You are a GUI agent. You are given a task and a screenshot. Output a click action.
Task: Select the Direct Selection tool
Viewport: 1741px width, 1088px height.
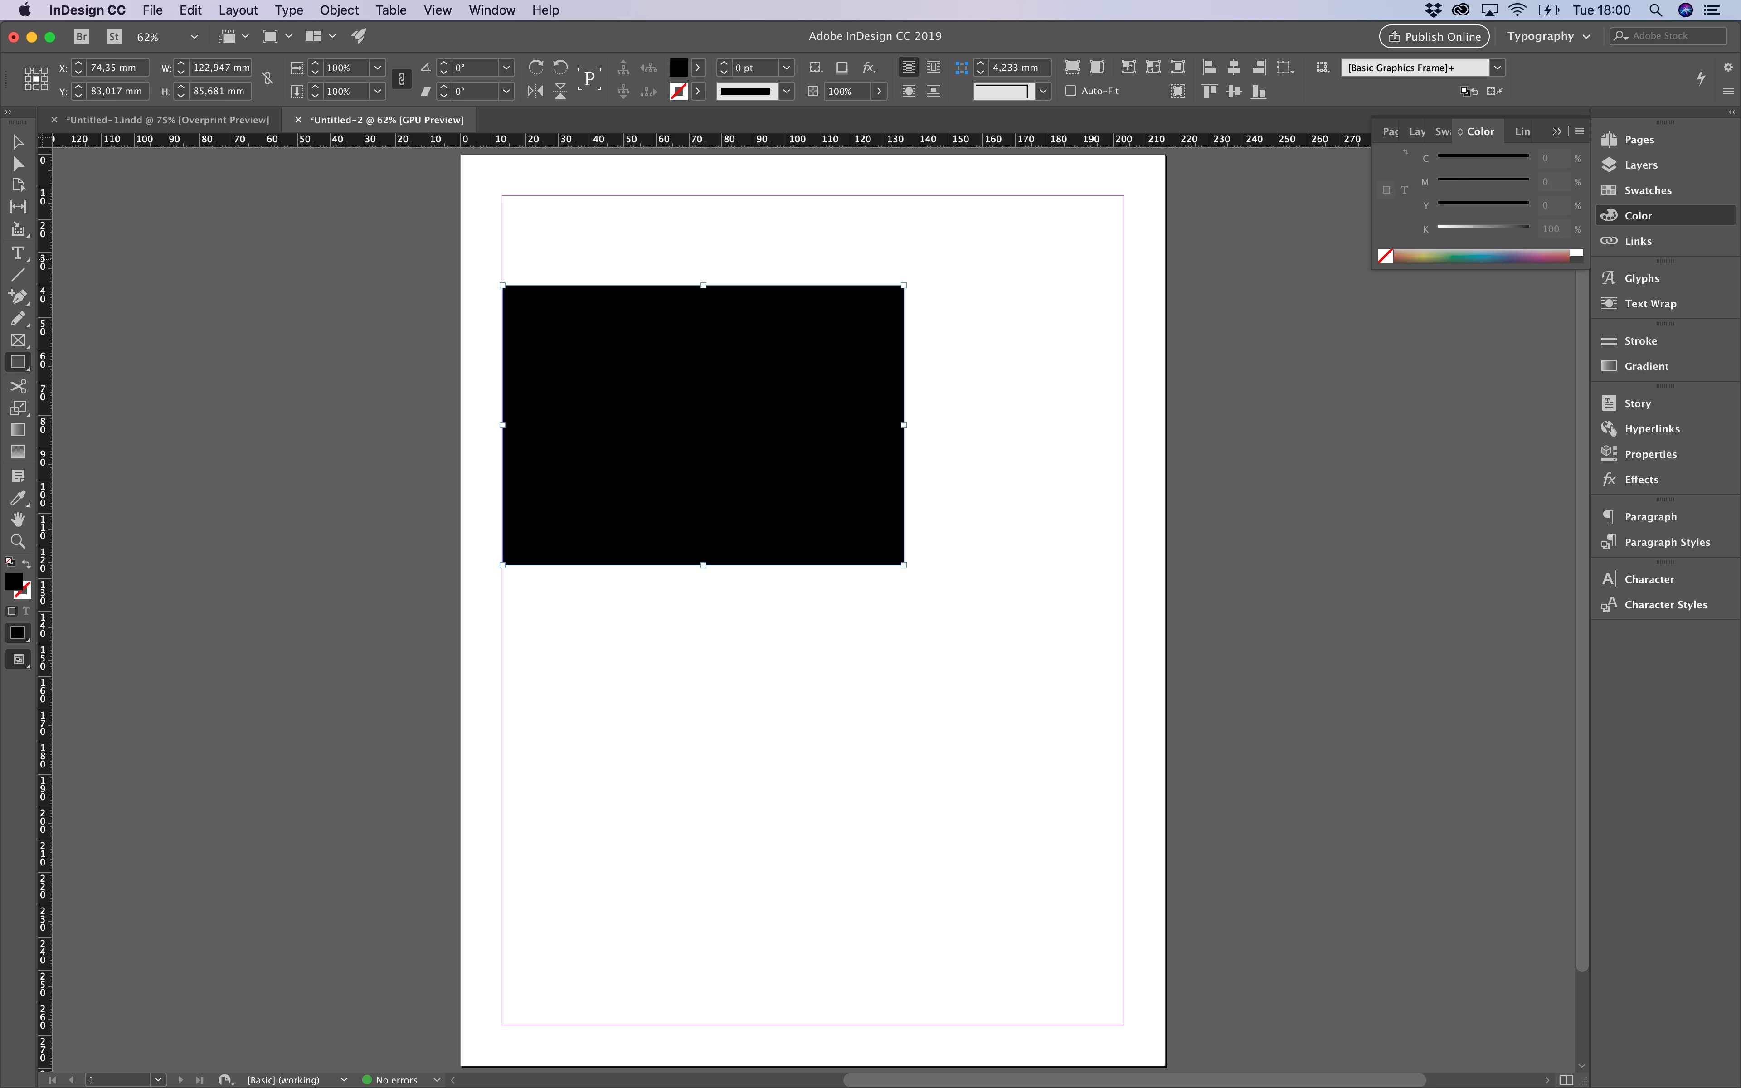(17, 163)
